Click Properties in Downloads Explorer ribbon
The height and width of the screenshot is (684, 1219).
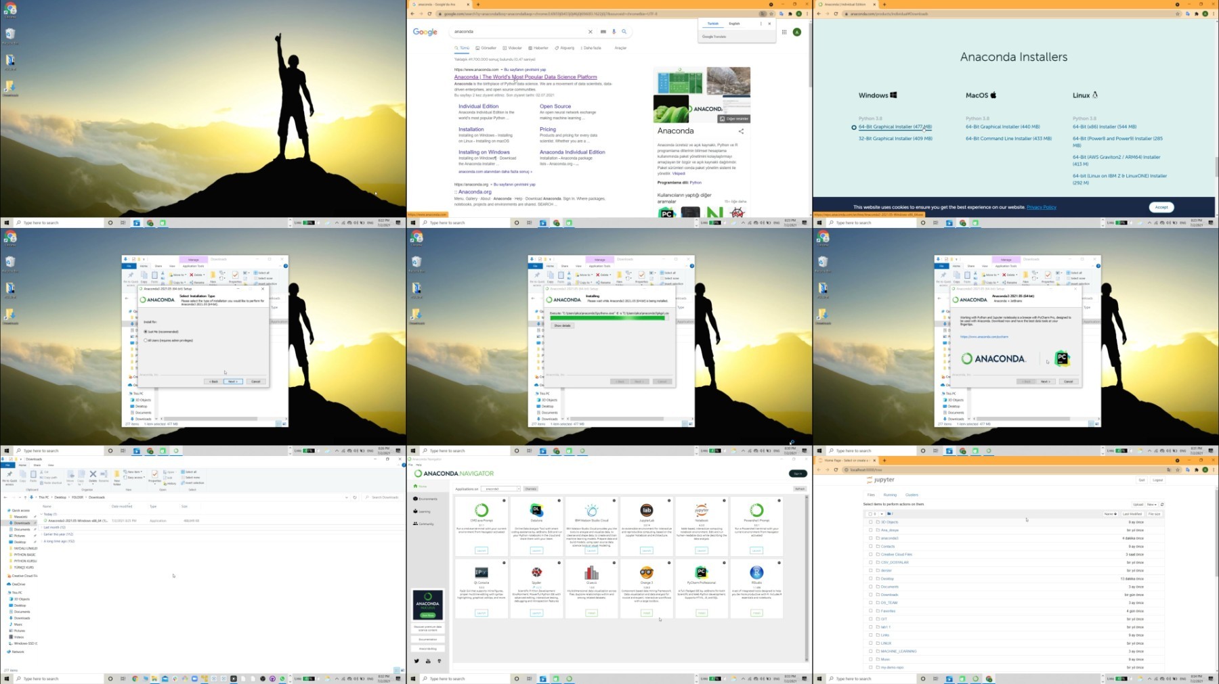[x=154, y=476]
